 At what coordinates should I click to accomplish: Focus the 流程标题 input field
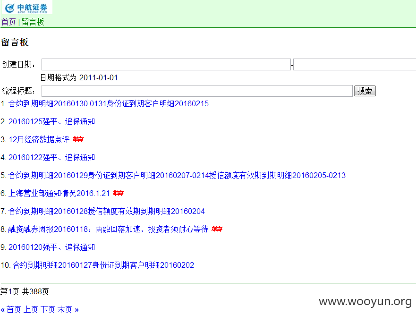197,91
